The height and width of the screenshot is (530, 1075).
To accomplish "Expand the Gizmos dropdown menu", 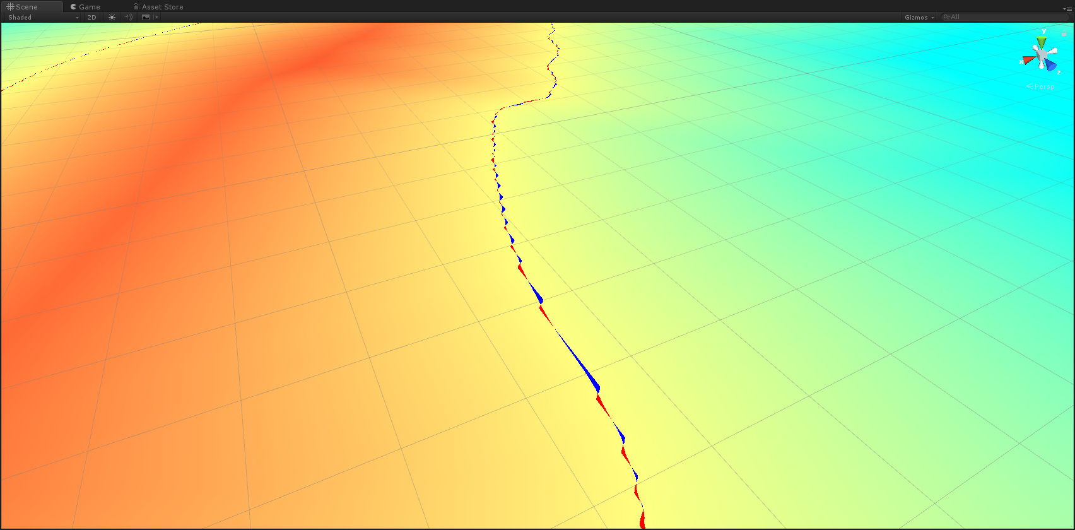I will click(x=919, y=18).
